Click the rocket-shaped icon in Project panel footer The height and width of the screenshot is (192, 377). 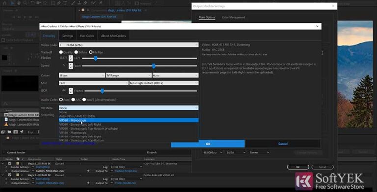pyautogui.click(x=22, y=132)
